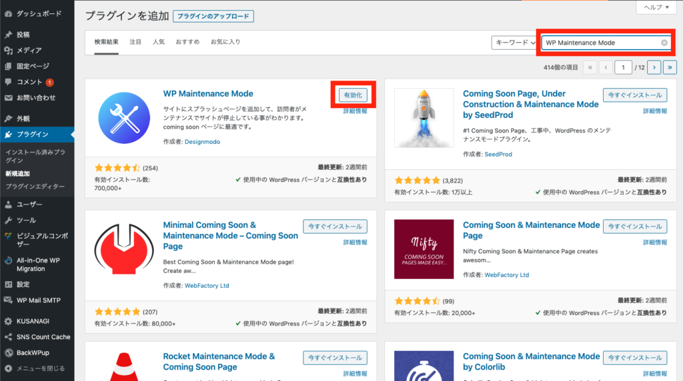Click the WP Mail SMTP icon
Viewport: 683px width, 381px height.
coord(8,300)
